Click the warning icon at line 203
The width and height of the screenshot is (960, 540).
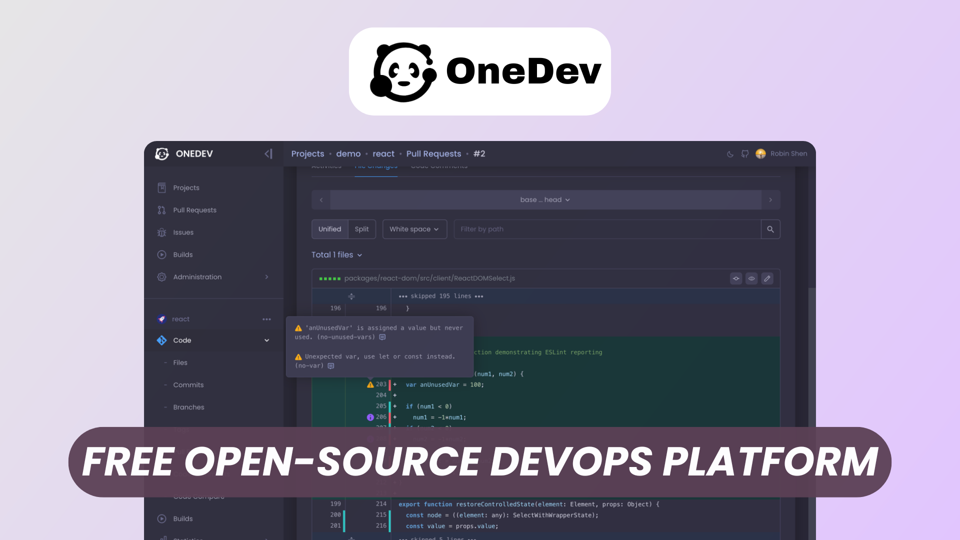(369, 384)
